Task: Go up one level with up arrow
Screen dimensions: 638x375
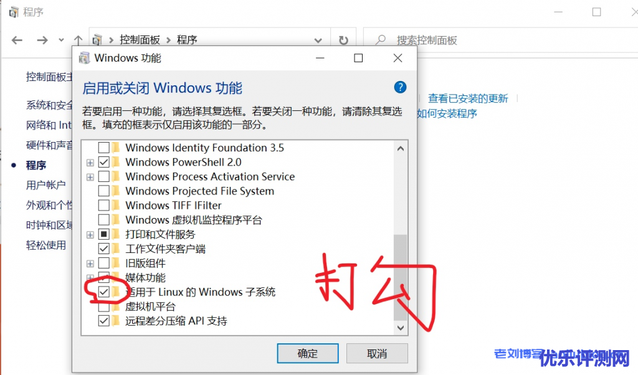Action: coord(78,40)
